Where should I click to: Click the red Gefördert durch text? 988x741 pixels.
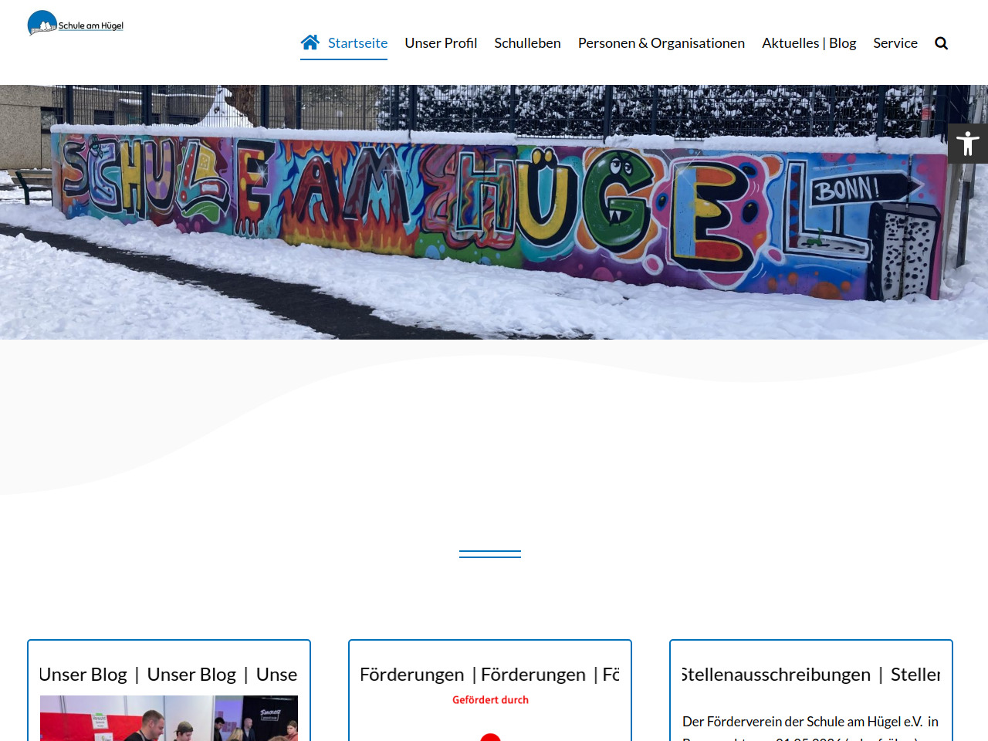(x=490, y=700)
